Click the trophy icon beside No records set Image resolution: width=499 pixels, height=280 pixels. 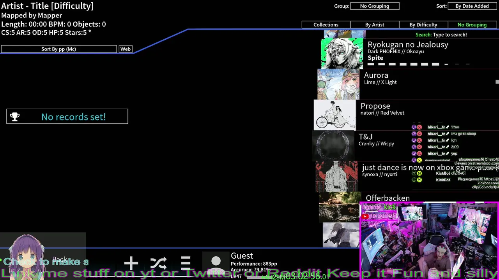(x=15, y=117)
